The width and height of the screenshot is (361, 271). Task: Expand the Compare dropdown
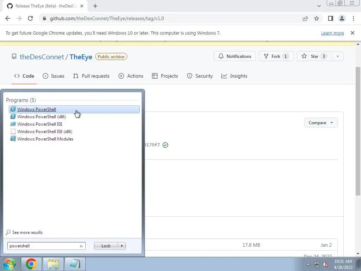(x=321, y=122)
